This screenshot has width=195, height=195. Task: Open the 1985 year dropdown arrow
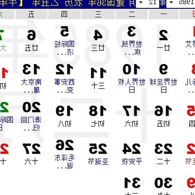171,2
